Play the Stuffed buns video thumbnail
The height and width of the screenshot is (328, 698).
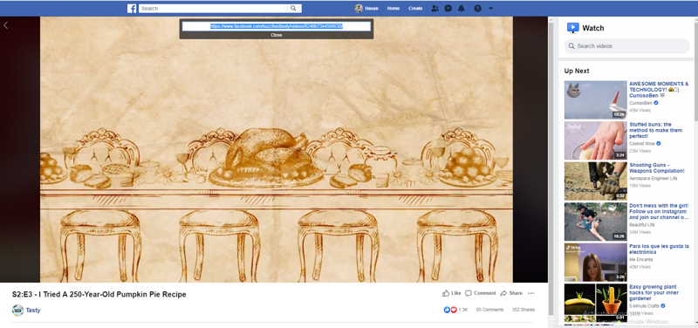click(596, 140)
